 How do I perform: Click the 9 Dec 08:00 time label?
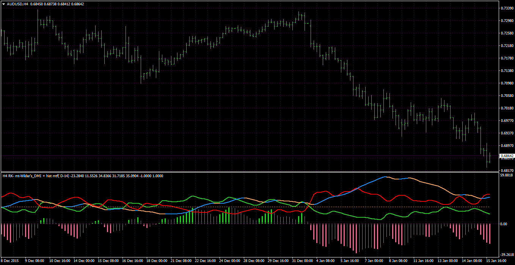(x=35, y=261)
